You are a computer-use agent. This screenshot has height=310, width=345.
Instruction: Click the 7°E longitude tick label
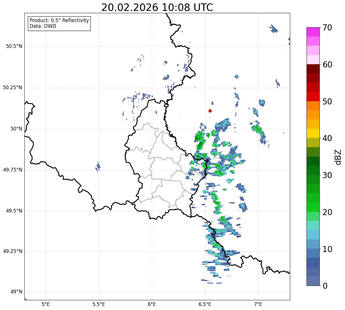click(258, 304)
